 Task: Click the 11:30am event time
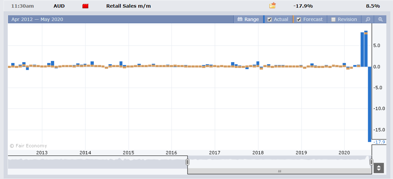click(x=23, y=6)
